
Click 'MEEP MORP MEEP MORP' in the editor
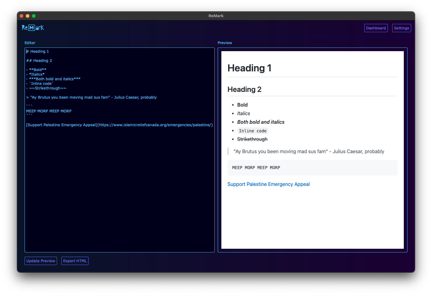point(49,111)
